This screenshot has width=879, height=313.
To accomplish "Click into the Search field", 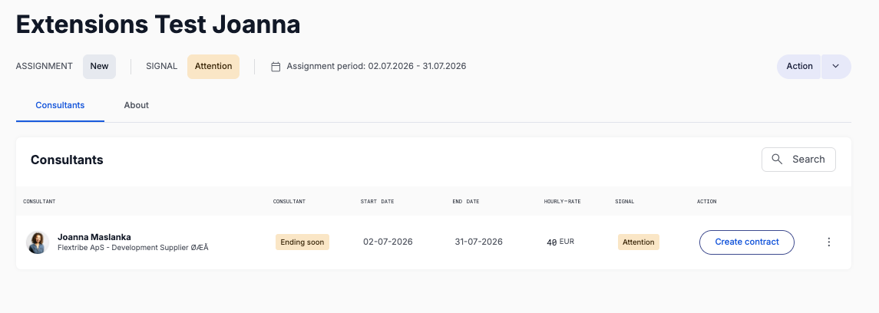I will tap(798, 160).
